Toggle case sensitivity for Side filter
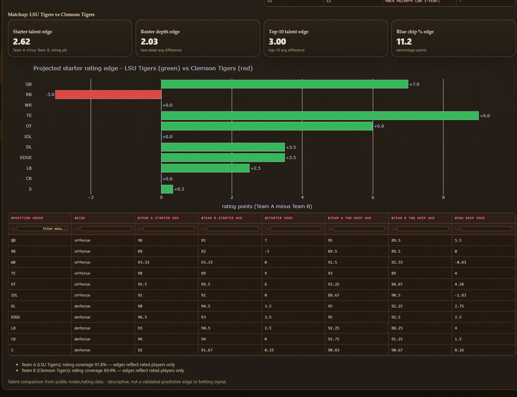 (x=77, y=229)
